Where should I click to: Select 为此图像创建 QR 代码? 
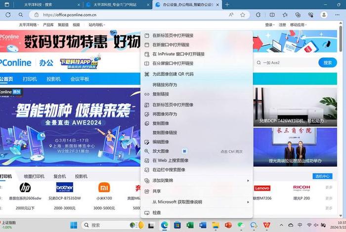point(196,74)
